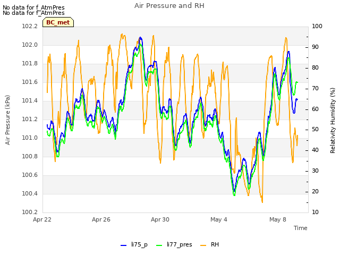The image size is (340, 255).
Task: Click the 101.2 pressure axis value
Action: click(30, 119)
